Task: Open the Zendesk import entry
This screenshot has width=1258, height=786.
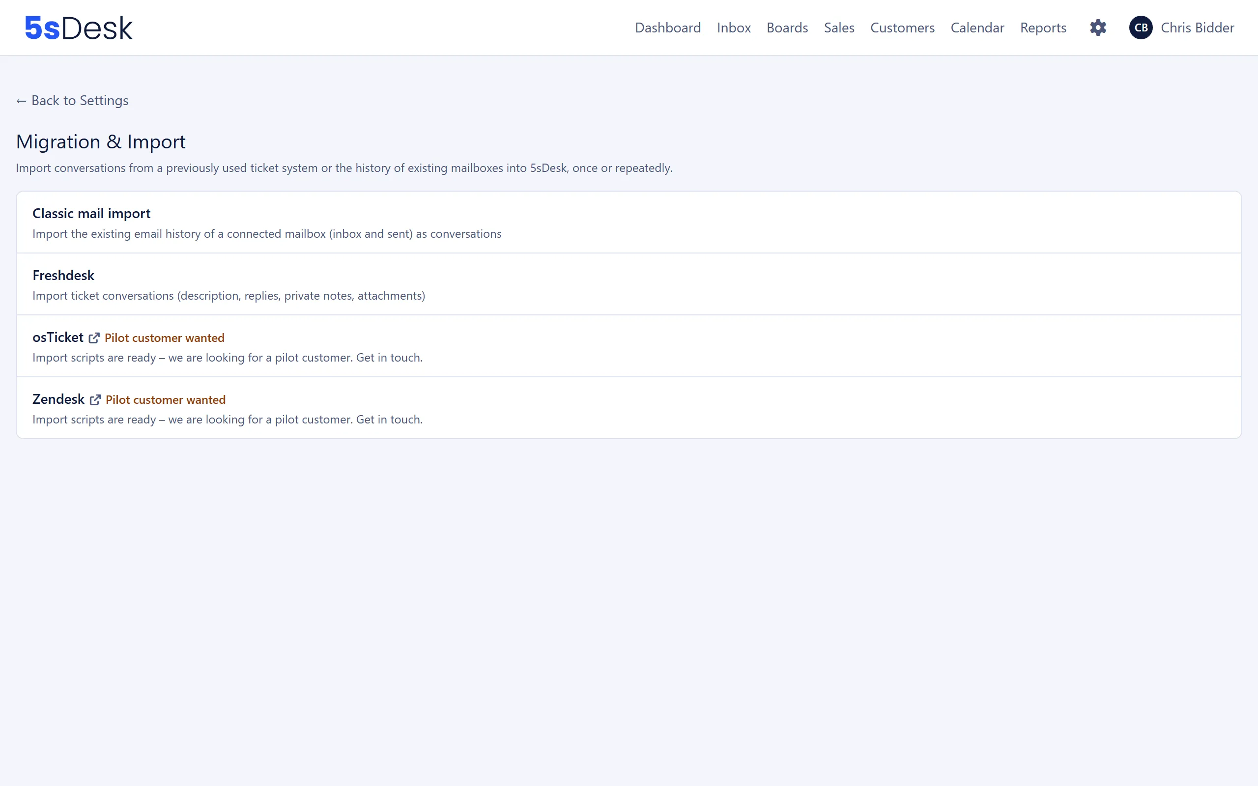Action: tap(629, 408)
